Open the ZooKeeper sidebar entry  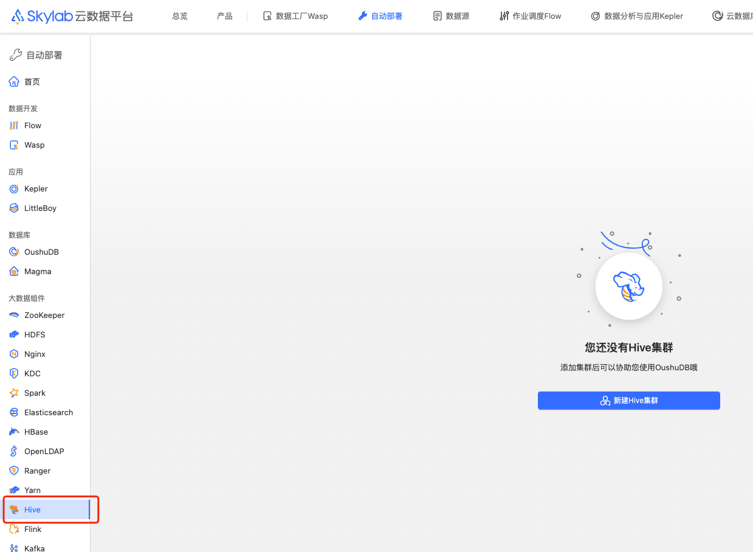click(x=45, y=315)
